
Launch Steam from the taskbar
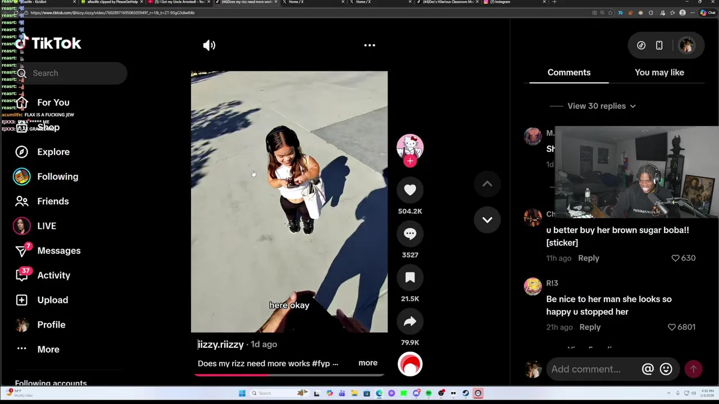tap(466, 393)
